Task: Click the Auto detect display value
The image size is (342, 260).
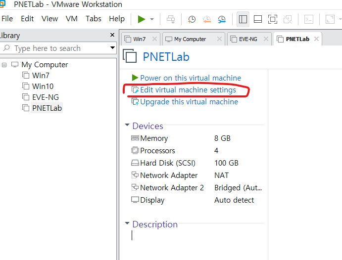Action: (x=234, y=200)
